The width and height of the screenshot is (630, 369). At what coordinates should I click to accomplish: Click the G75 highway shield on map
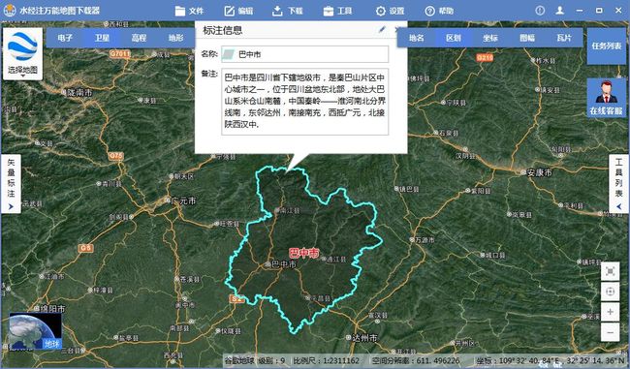click(x=115, y=156)
